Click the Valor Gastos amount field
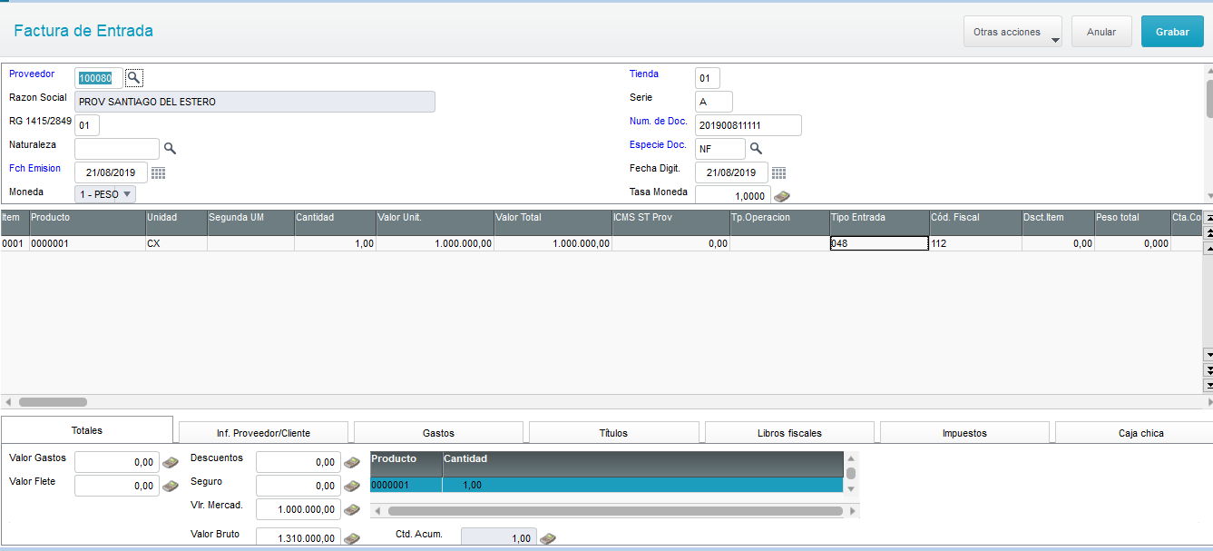The height and width of the screenshot is (551, 1213). click(x=117, y=463)
